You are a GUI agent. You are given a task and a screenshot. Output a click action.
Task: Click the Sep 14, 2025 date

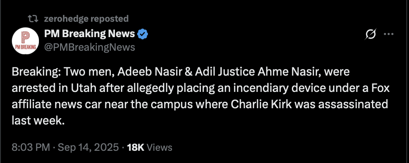[88, 147]
